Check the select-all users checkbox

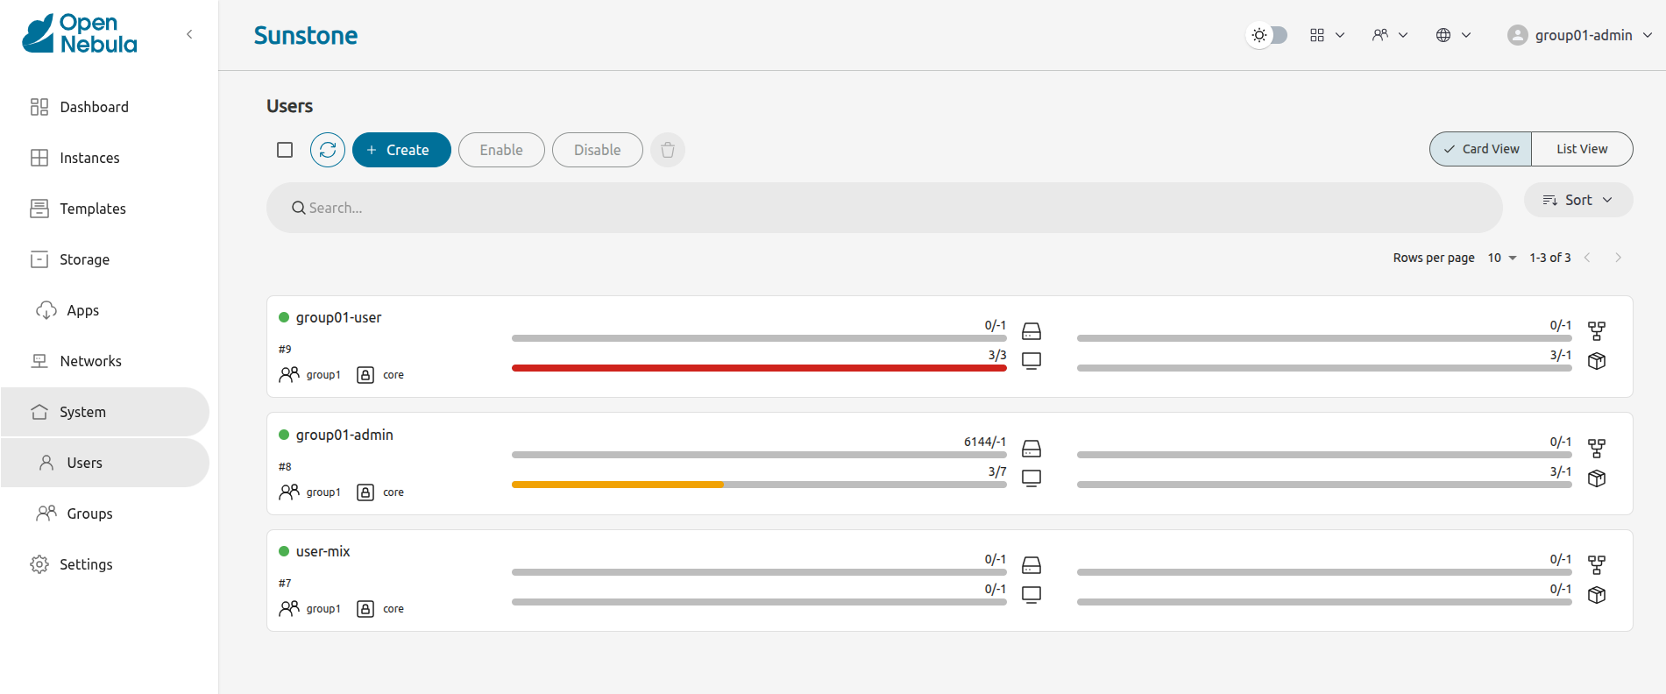[x=285, y=150]
